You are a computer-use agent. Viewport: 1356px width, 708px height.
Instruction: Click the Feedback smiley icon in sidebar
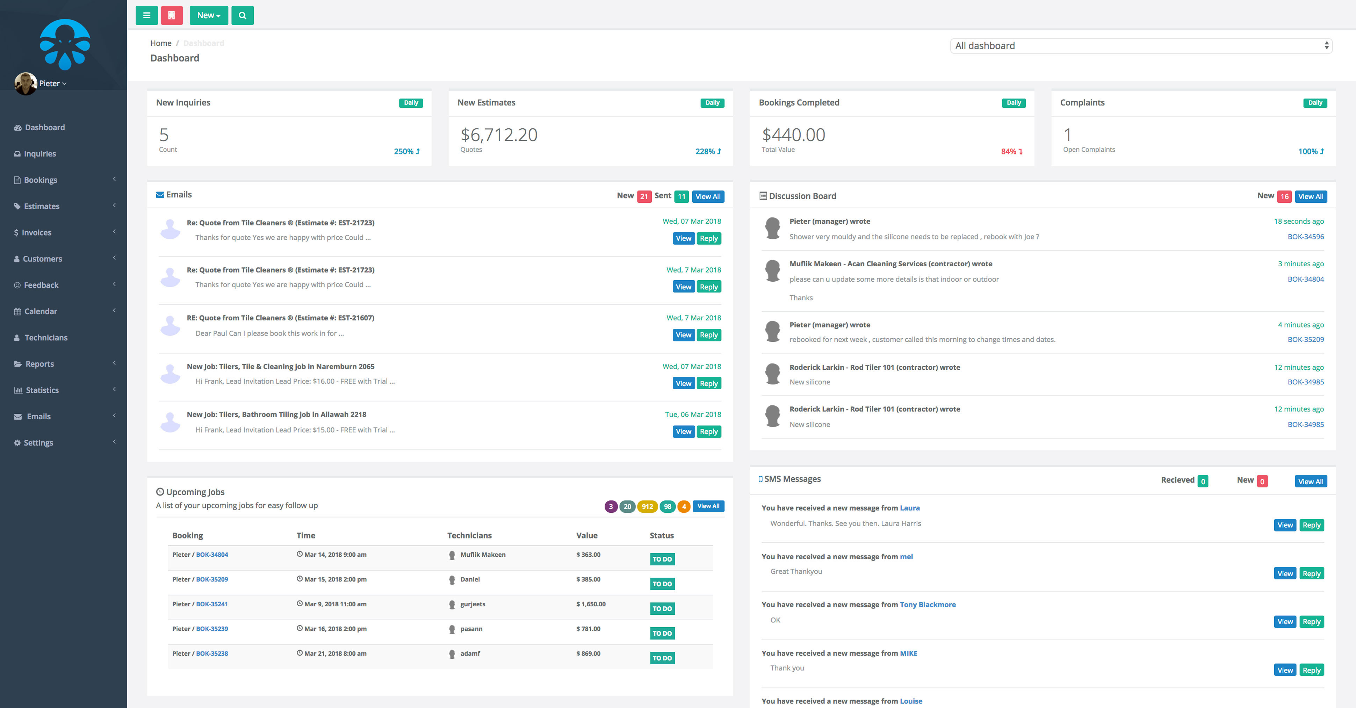(17, 285)
